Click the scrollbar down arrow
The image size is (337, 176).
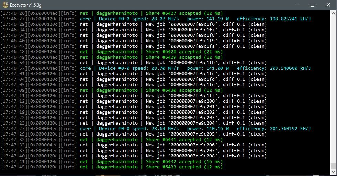[x=334, y=173]
